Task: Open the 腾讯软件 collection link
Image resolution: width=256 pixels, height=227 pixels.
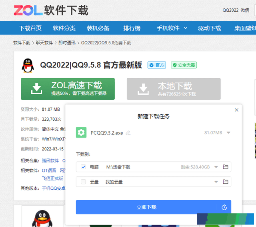Action: point(50,161)
